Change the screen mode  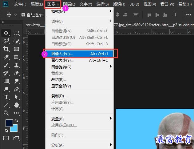point(16,138)
